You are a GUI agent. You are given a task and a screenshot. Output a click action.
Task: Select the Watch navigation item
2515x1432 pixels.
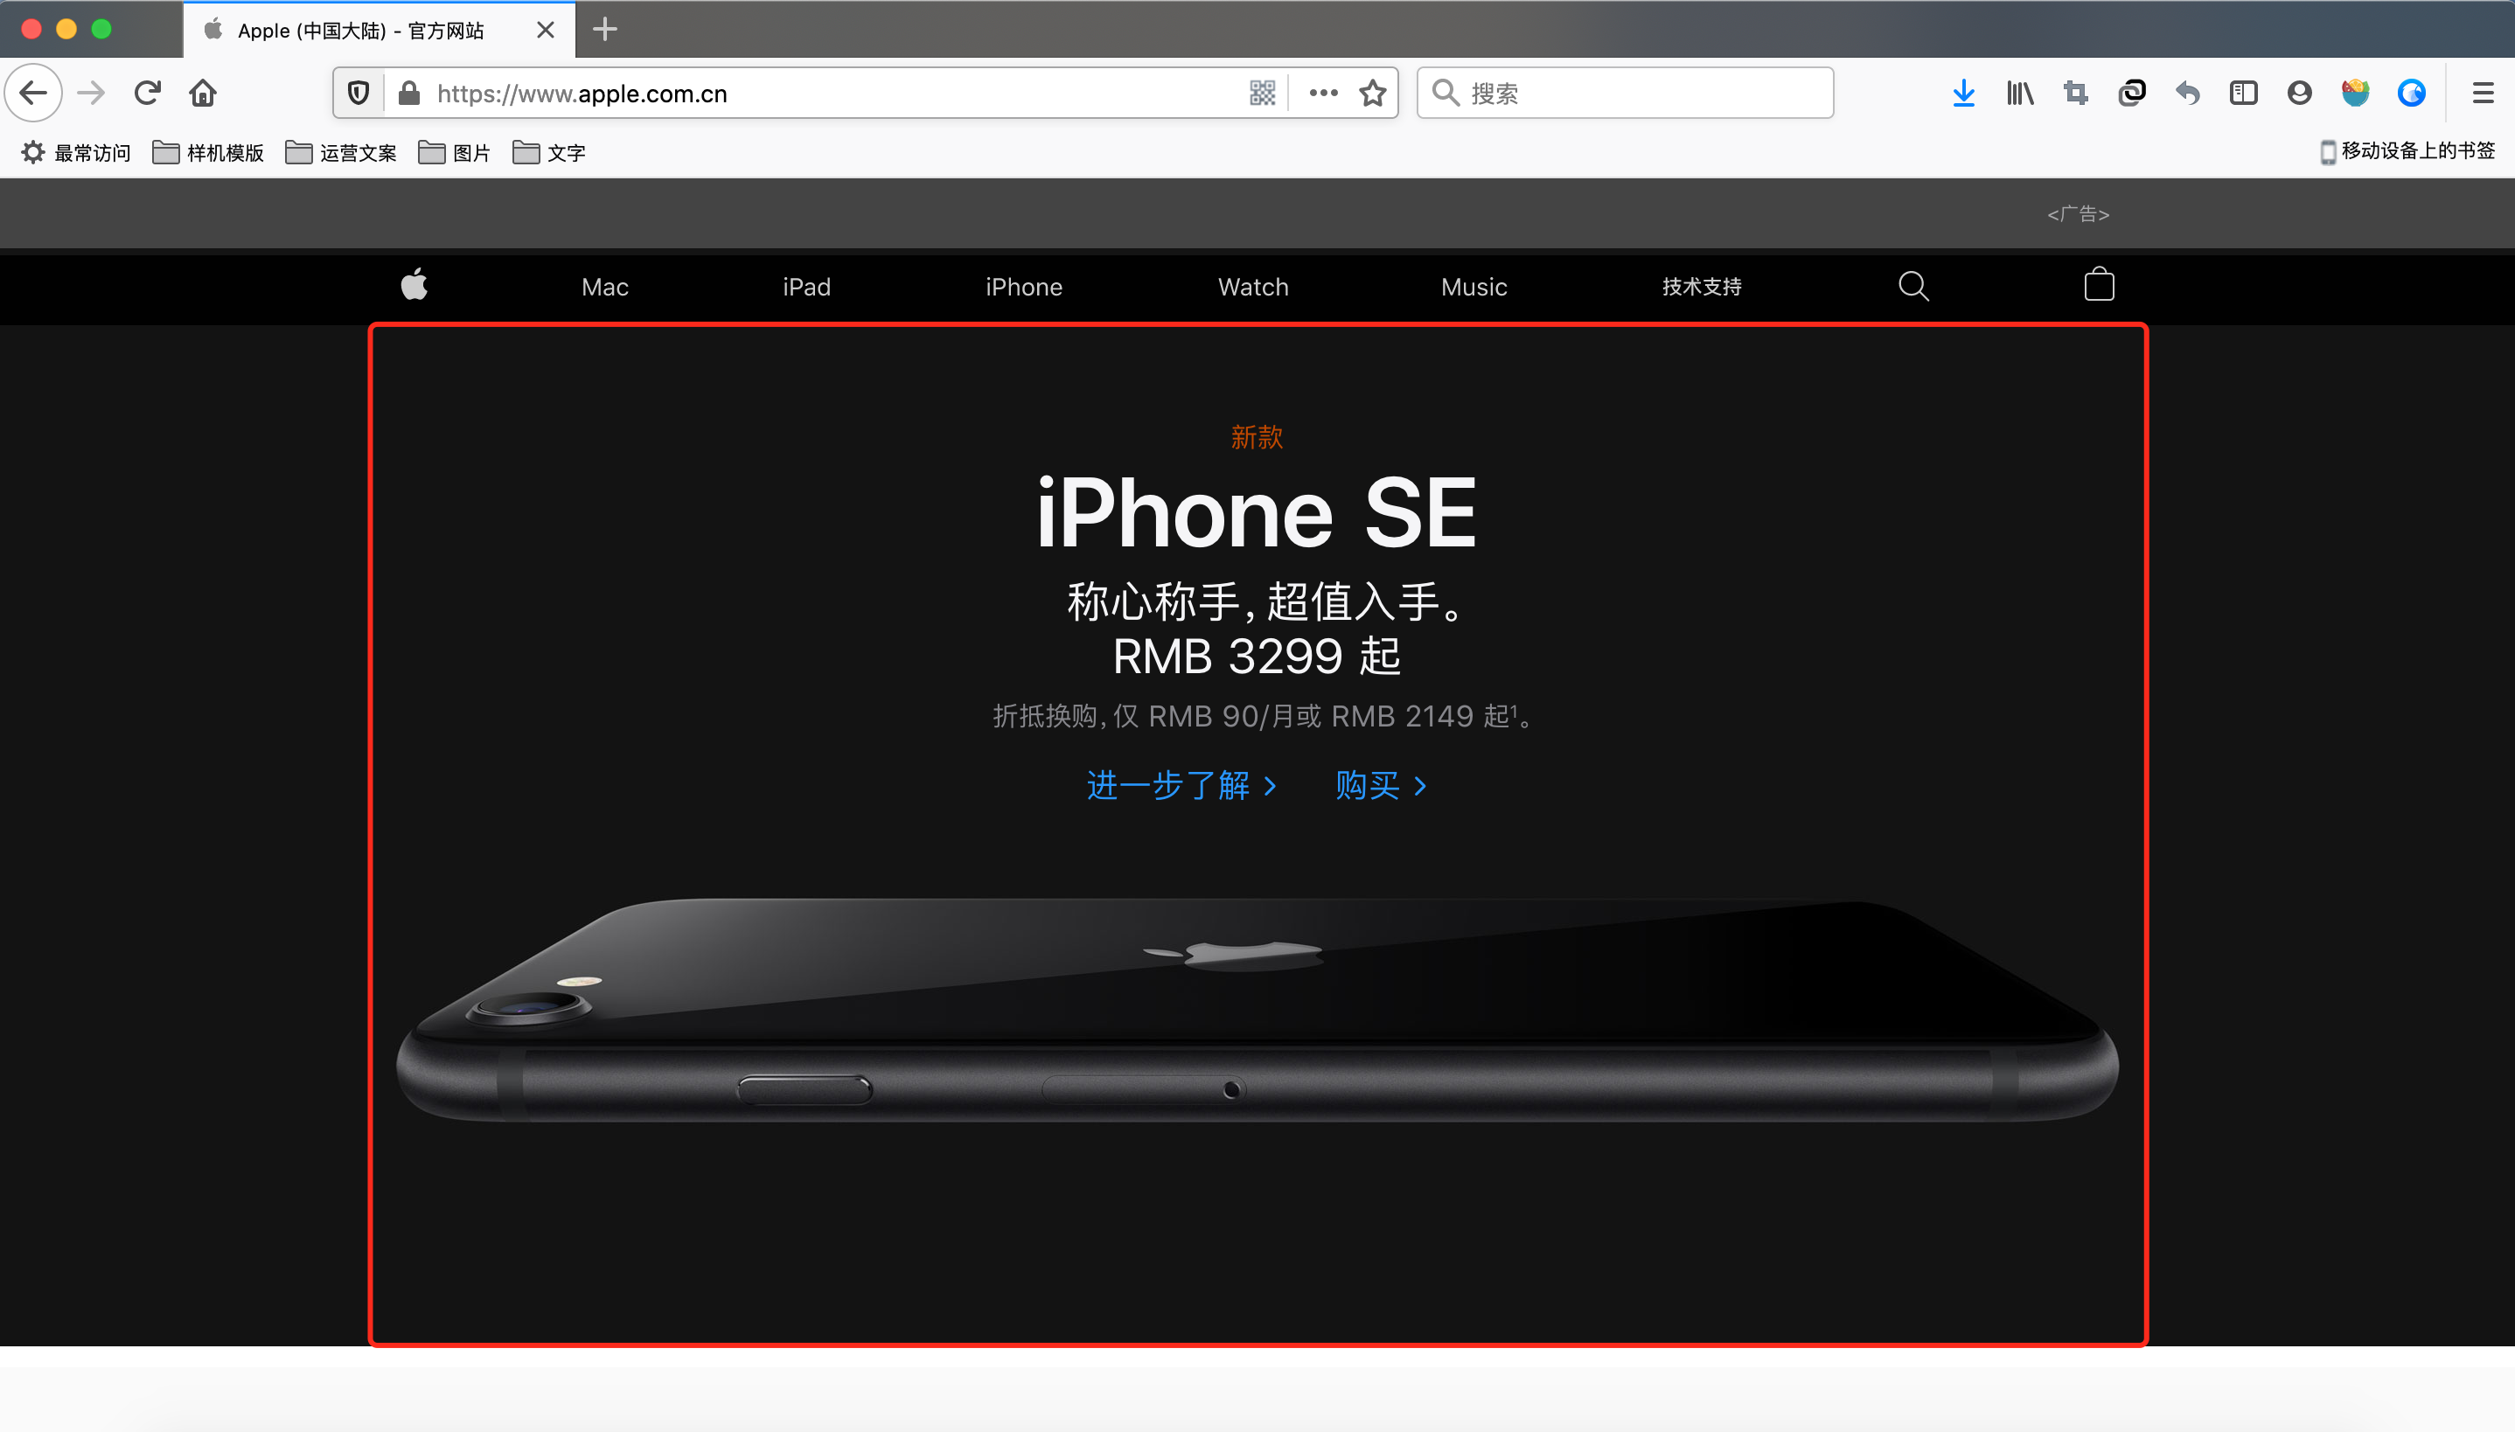(x=1252, y=287)
